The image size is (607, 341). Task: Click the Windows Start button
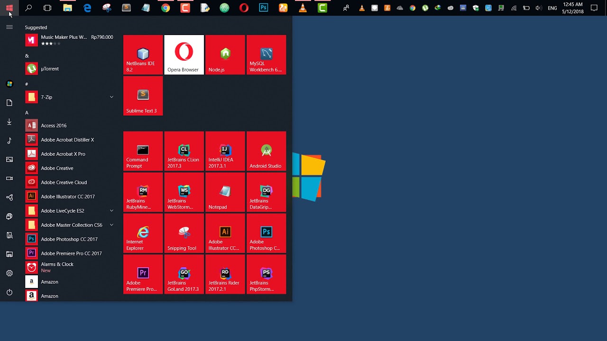point(9,8)
